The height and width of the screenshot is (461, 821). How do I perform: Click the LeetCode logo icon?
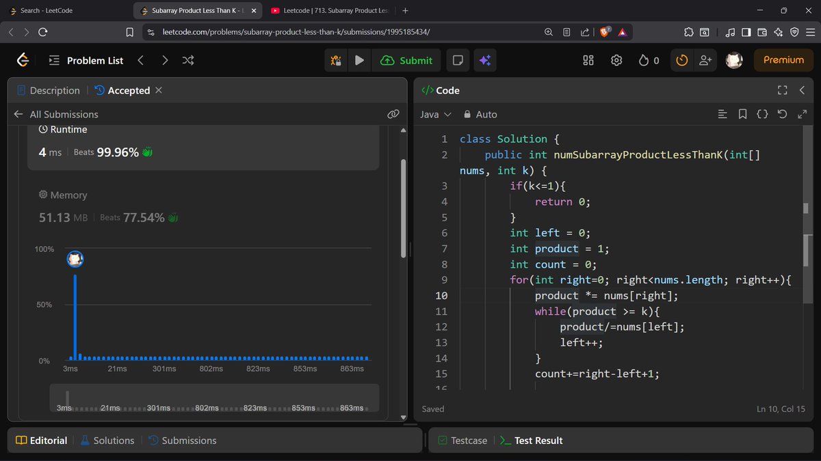[23, 60]
